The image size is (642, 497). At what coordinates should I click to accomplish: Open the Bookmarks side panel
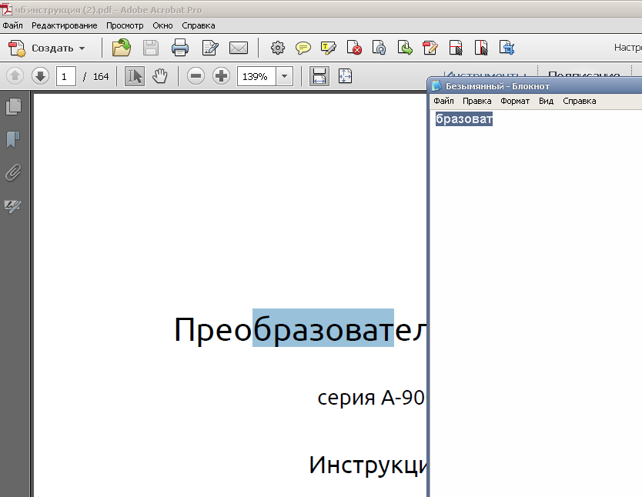14,139
